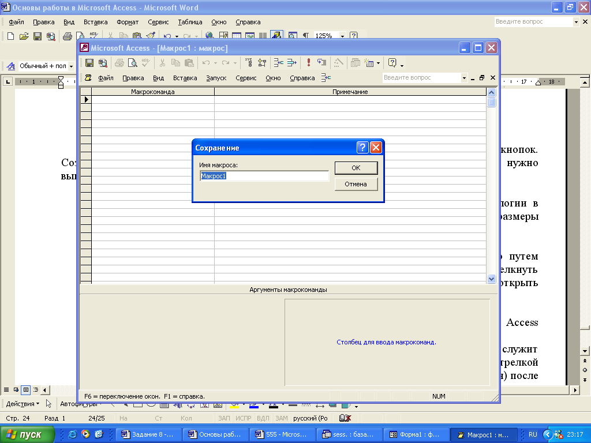Click the red exclamation Run macro icon
The width and height of the screenshot is (591, 443).
[x=309, y=62]
